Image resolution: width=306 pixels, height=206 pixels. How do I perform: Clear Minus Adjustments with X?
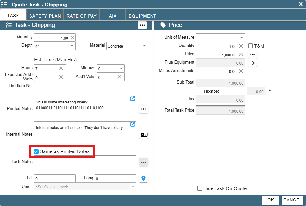241,71
